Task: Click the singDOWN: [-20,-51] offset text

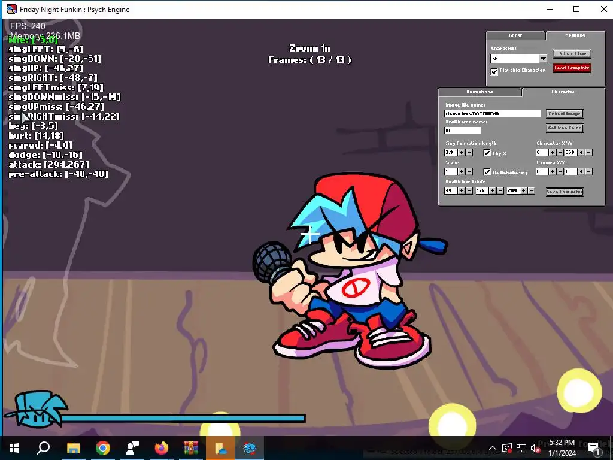Action: pos(55,59)
